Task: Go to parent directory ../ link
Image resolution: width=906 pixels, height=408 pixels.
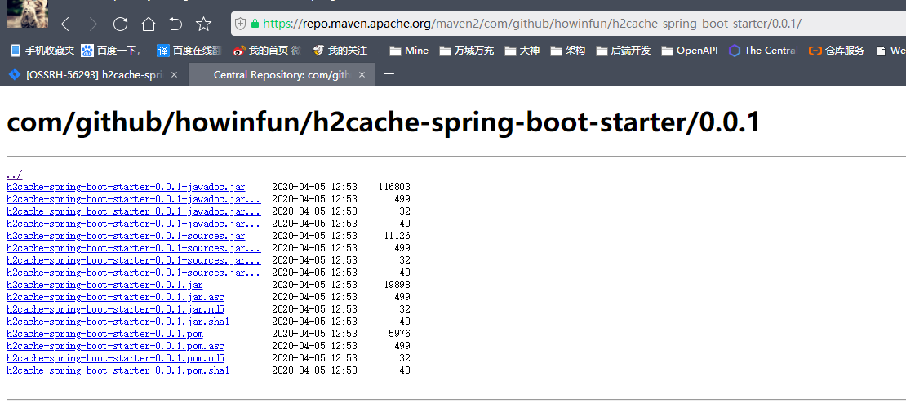Action: point(15,175)
